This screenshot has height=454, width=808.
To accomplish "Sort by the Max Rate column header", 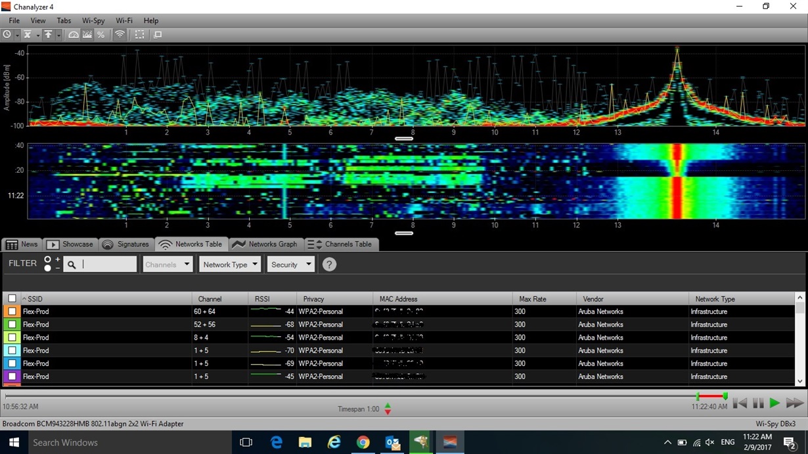I will point(545,299).
